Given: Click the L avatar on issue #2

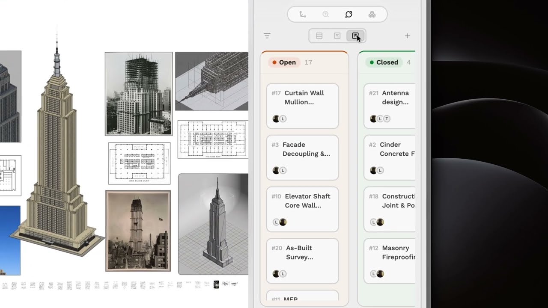Looking at the screenshot, I should [380, 170].
